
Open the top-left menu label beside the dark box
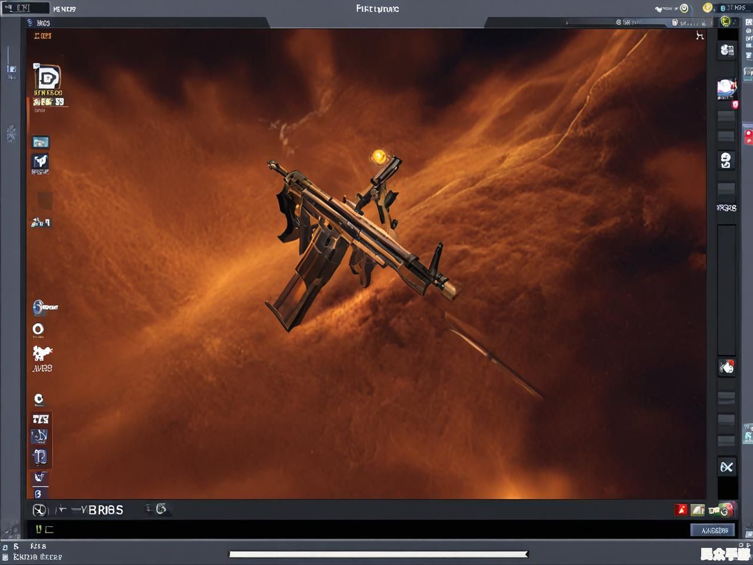[x=64, y=9]
